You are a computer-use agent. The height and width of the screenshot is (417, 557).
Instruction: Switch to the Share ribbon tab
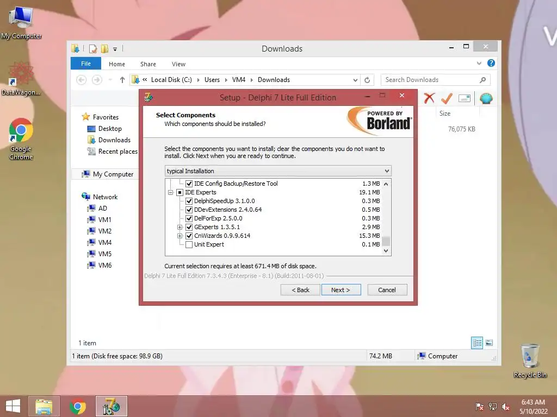click(148, 64)
